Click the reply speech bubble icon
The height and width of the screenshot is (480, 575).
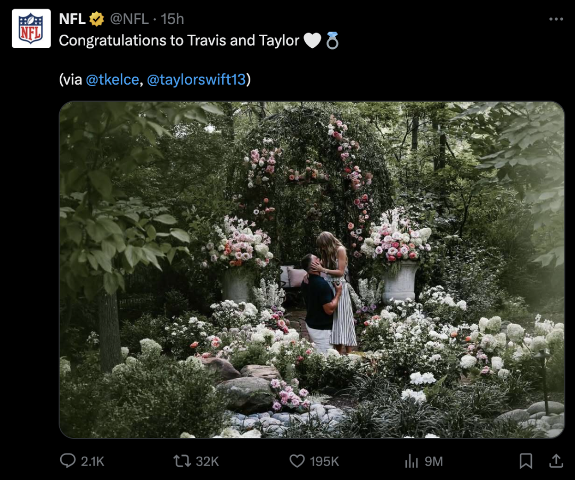(68, 460)
